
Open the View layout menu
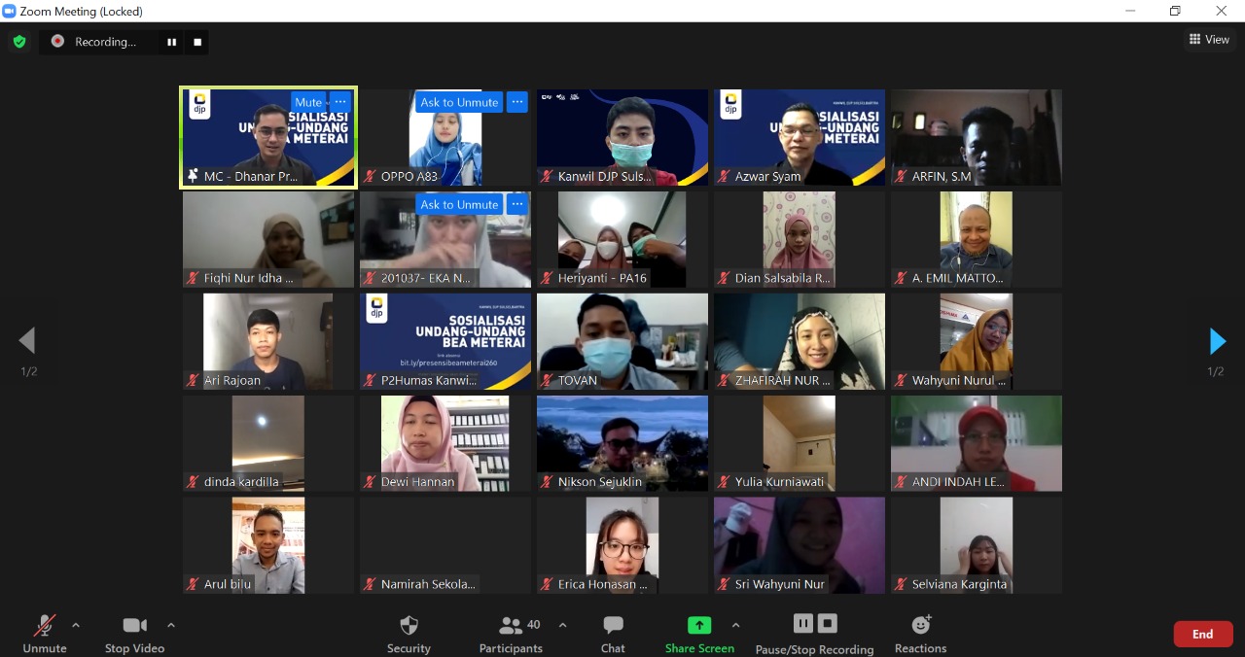[1208, 40]
